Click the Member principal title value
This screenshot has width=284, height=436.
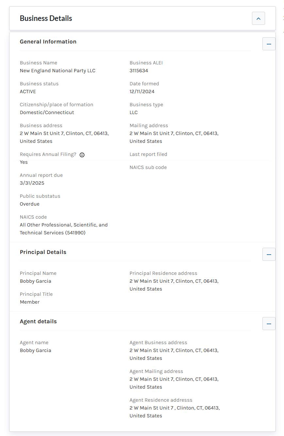pyautogui.click(x=29, y=302)
